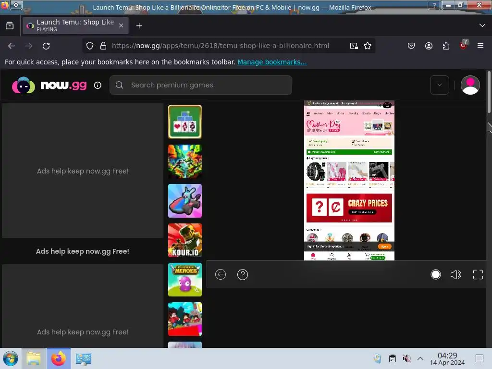Image resolution: width=492 pixels, height=369 pixels.
Task: Select the Jewelry tab in Temu
Action: tap(353, 113)
